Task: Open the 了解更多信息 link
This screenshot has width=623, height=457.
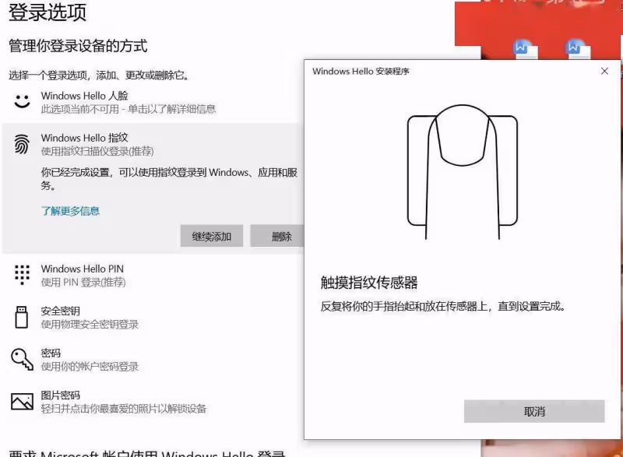Action: click(70, 211)
